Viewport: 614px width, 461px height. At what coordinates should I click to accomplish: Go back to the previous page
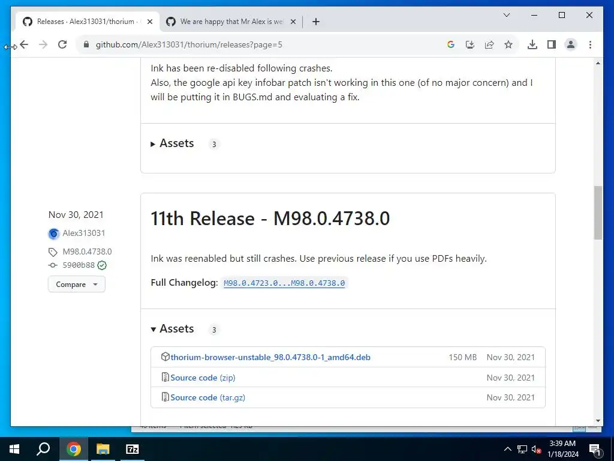point(24,44)
